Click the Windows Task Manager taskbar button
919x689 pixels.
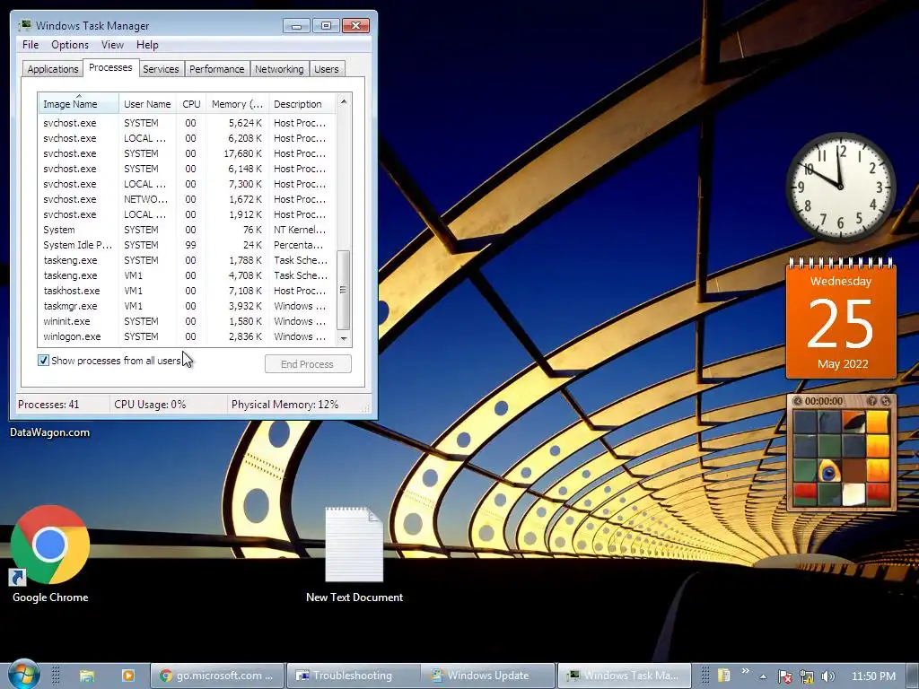[x=624, y=676]
